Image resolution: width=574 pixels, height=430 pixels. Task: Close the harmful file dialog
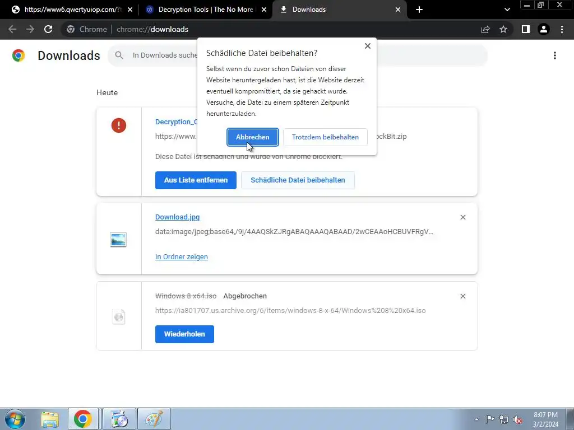(368, 46)
